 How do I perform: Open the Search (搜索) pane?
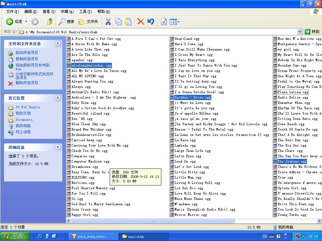[x=66, y=22]
